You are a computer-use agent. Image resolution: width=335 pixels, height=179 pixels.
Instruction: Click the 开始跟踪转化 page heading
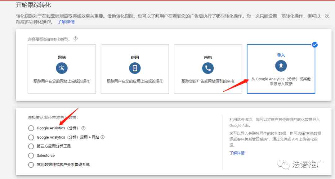(33, 5)
